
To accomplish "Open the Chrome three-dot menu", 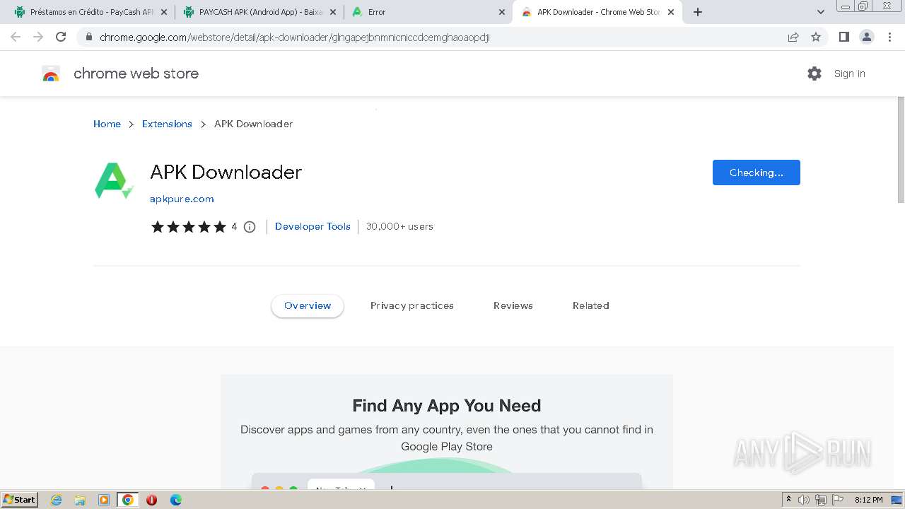I will point(890,37).
